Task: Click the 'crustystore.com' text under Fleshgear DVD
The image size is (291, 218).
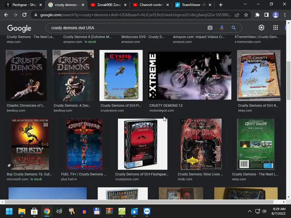Action: (127, 179)
